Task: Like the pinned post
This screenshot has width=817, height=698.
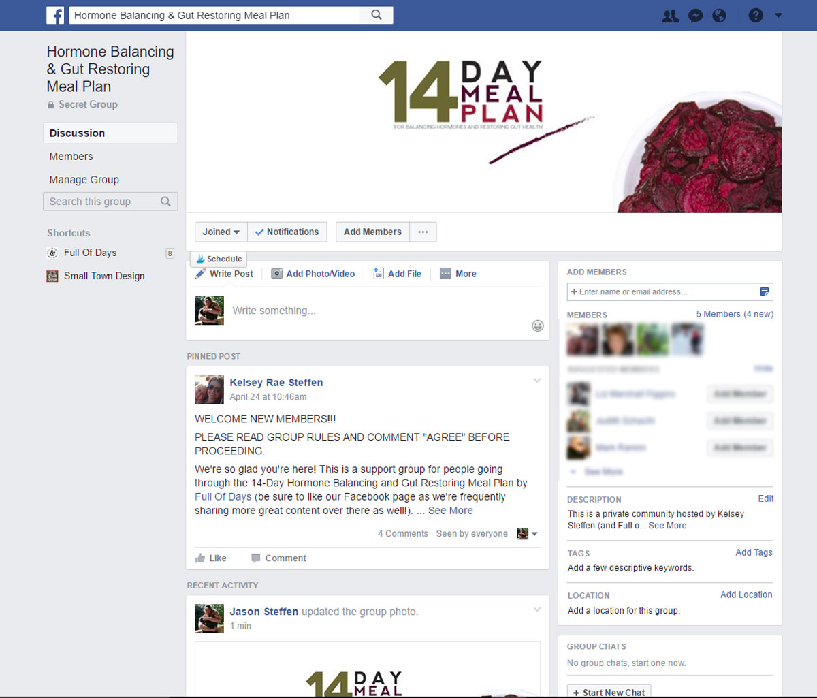Action: pos(211,558)
